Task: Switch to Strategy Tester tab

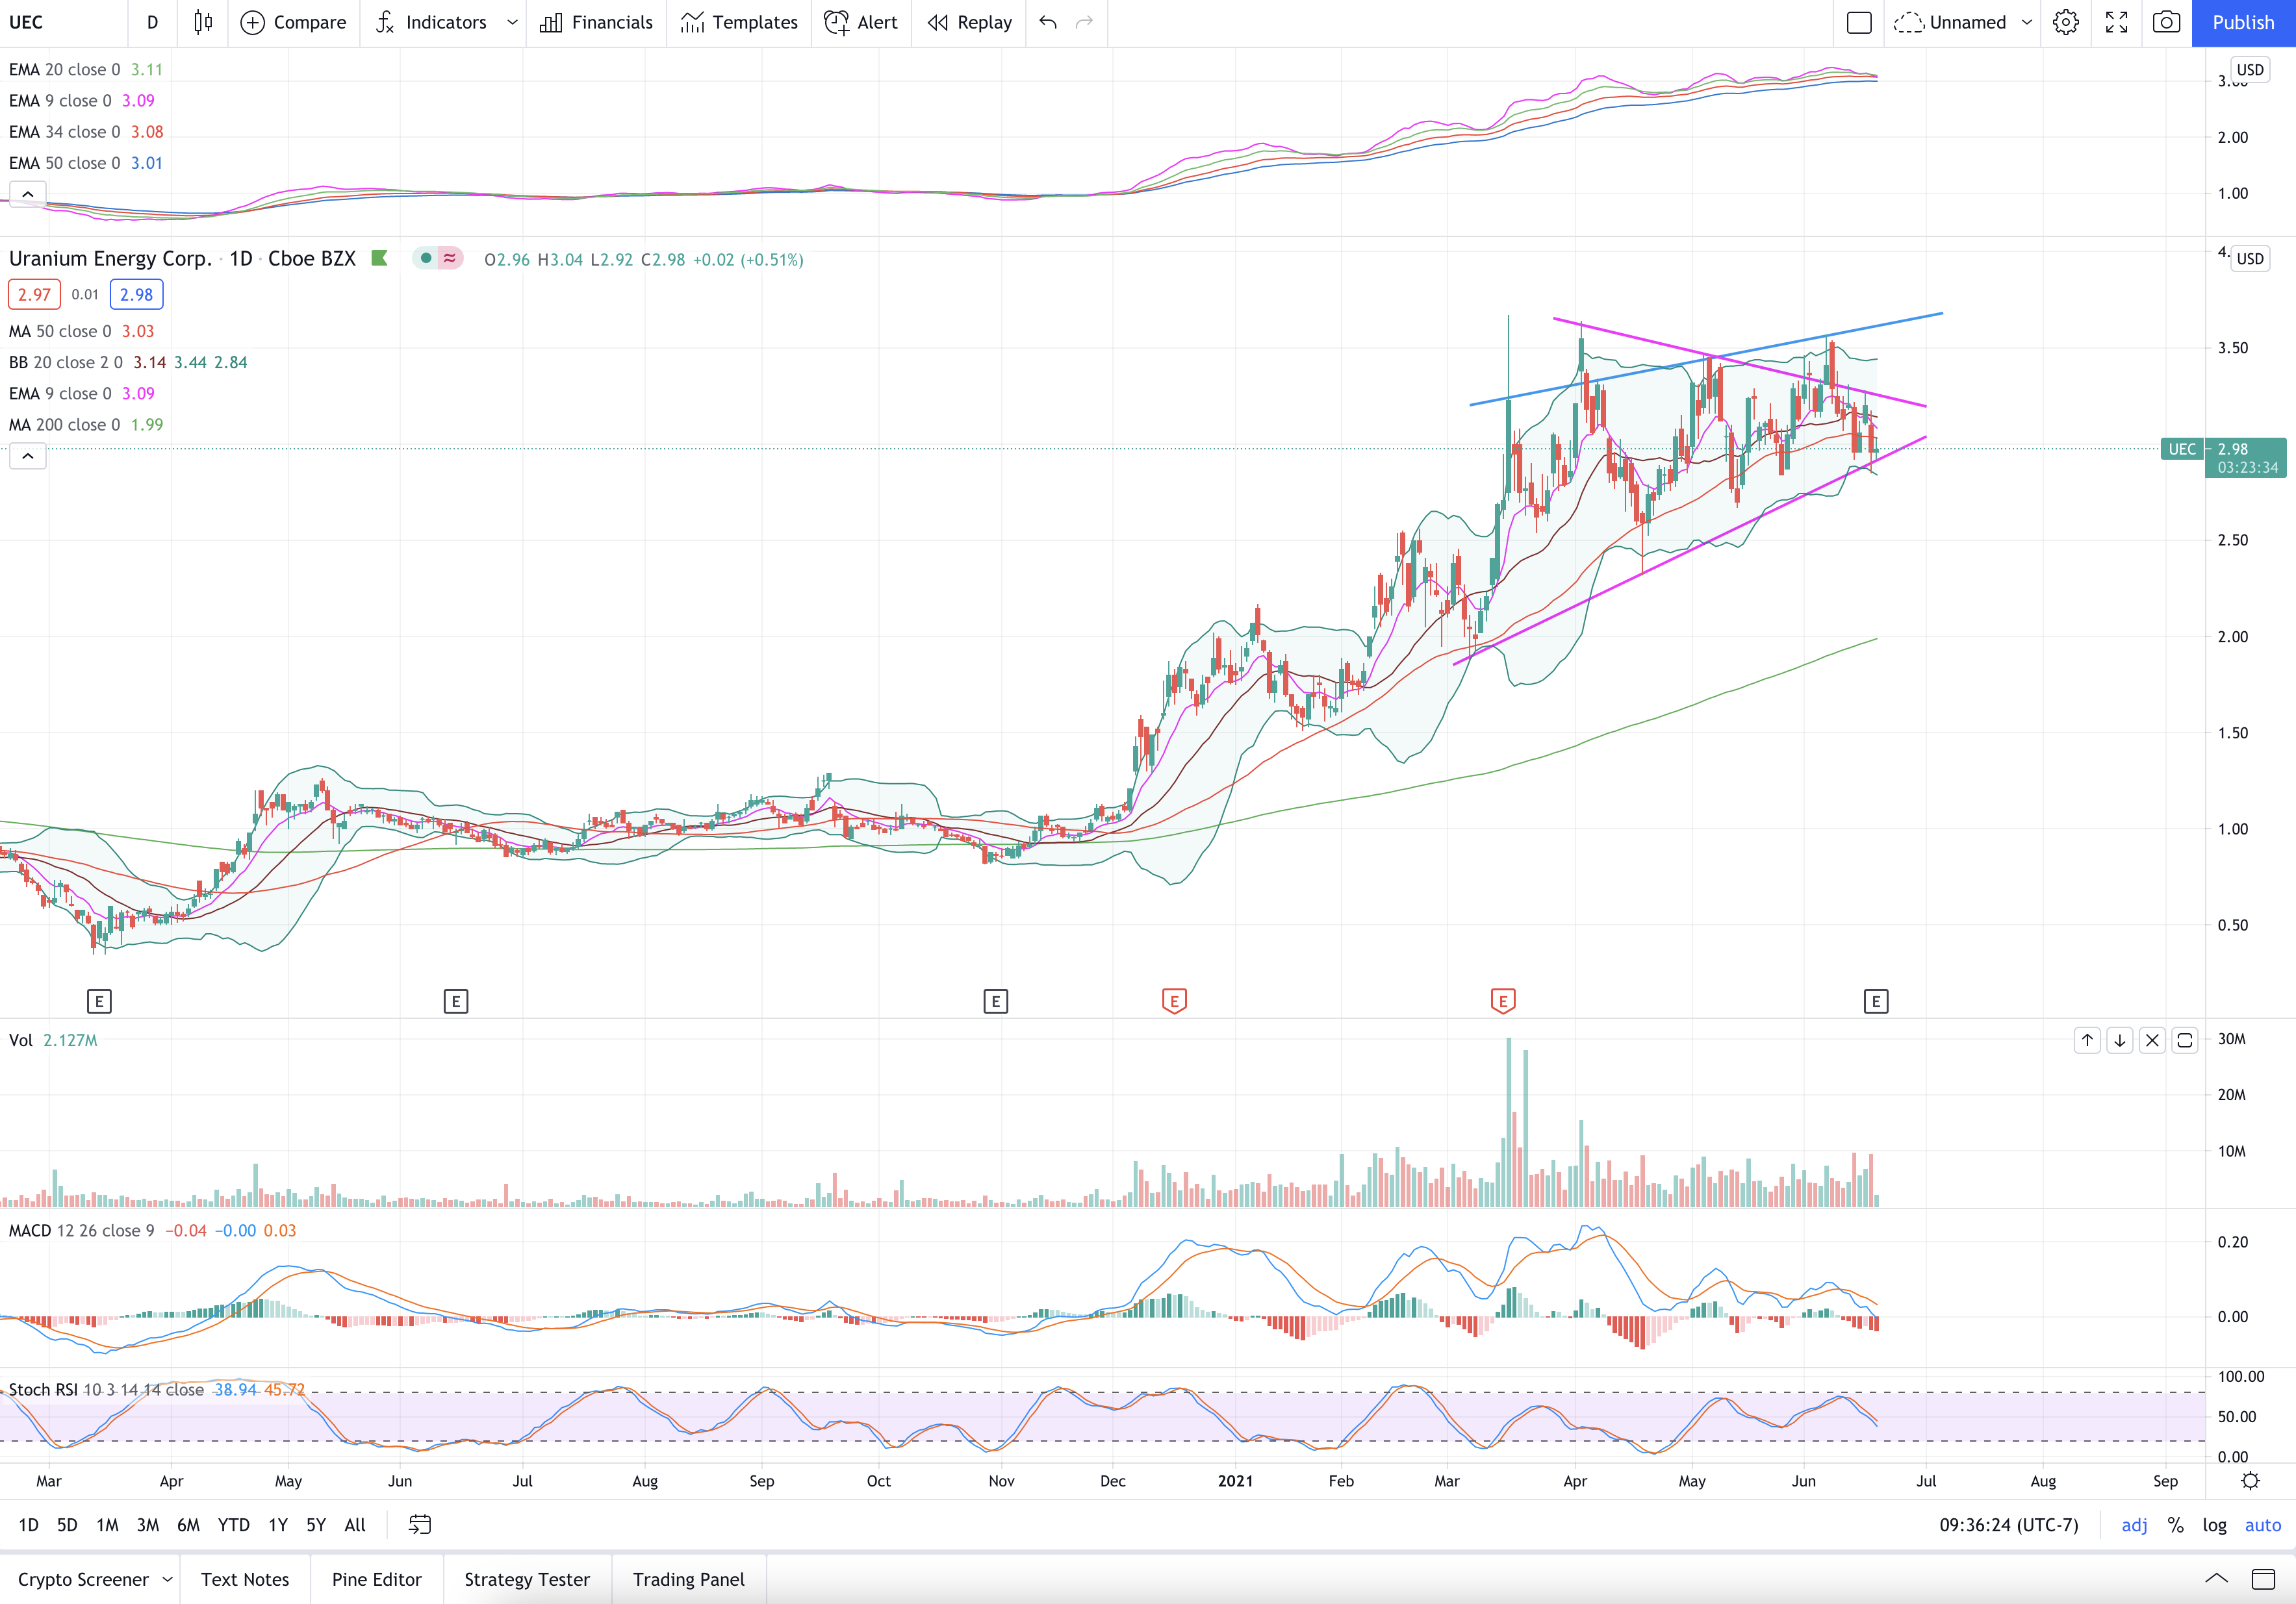Action: pyautogui.click(x=527, y=1579)
